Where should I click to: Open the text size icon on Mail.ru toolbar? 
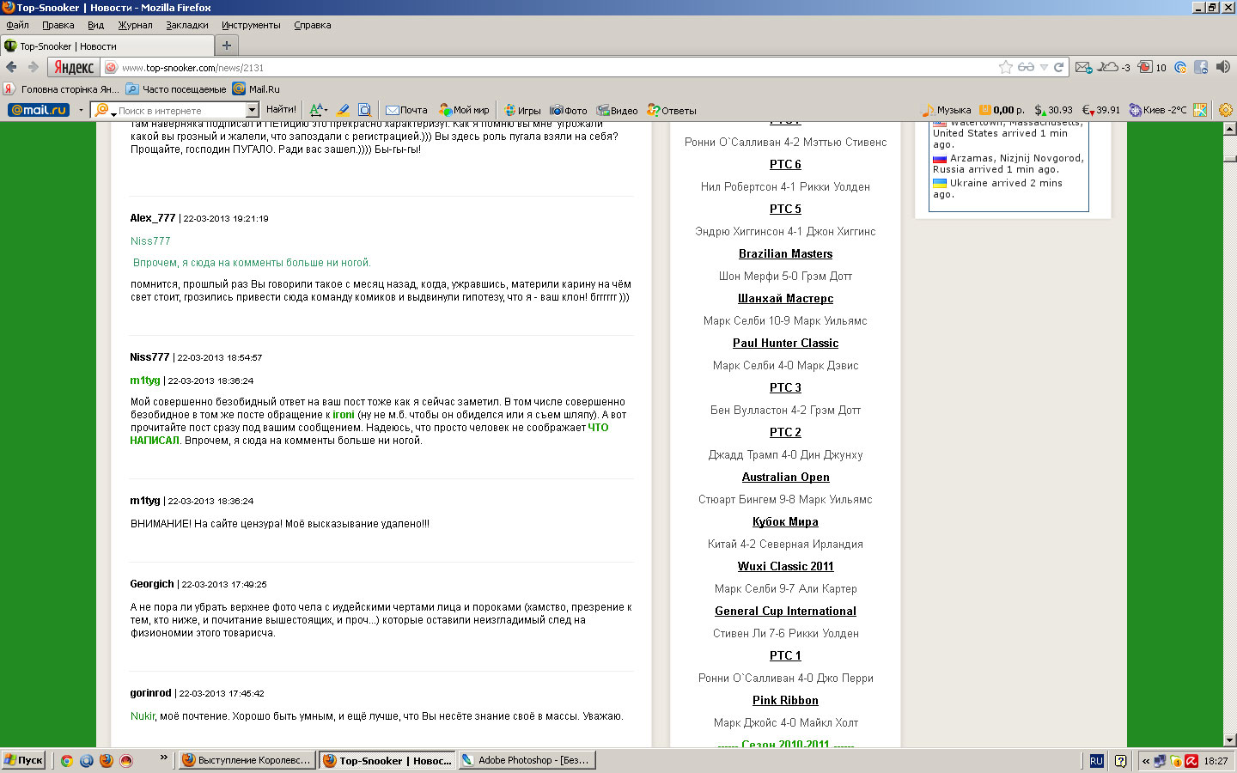pos(318,110)
